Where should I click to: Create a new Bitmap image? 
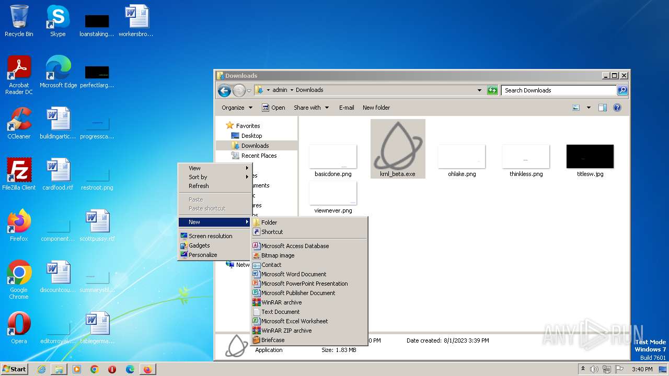[x=309, y=255]
